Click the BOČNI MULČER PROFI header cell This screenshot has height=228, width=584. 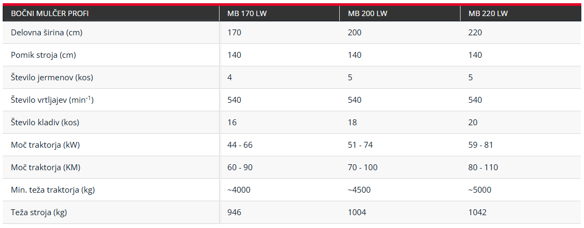click(x=111, y=14)
